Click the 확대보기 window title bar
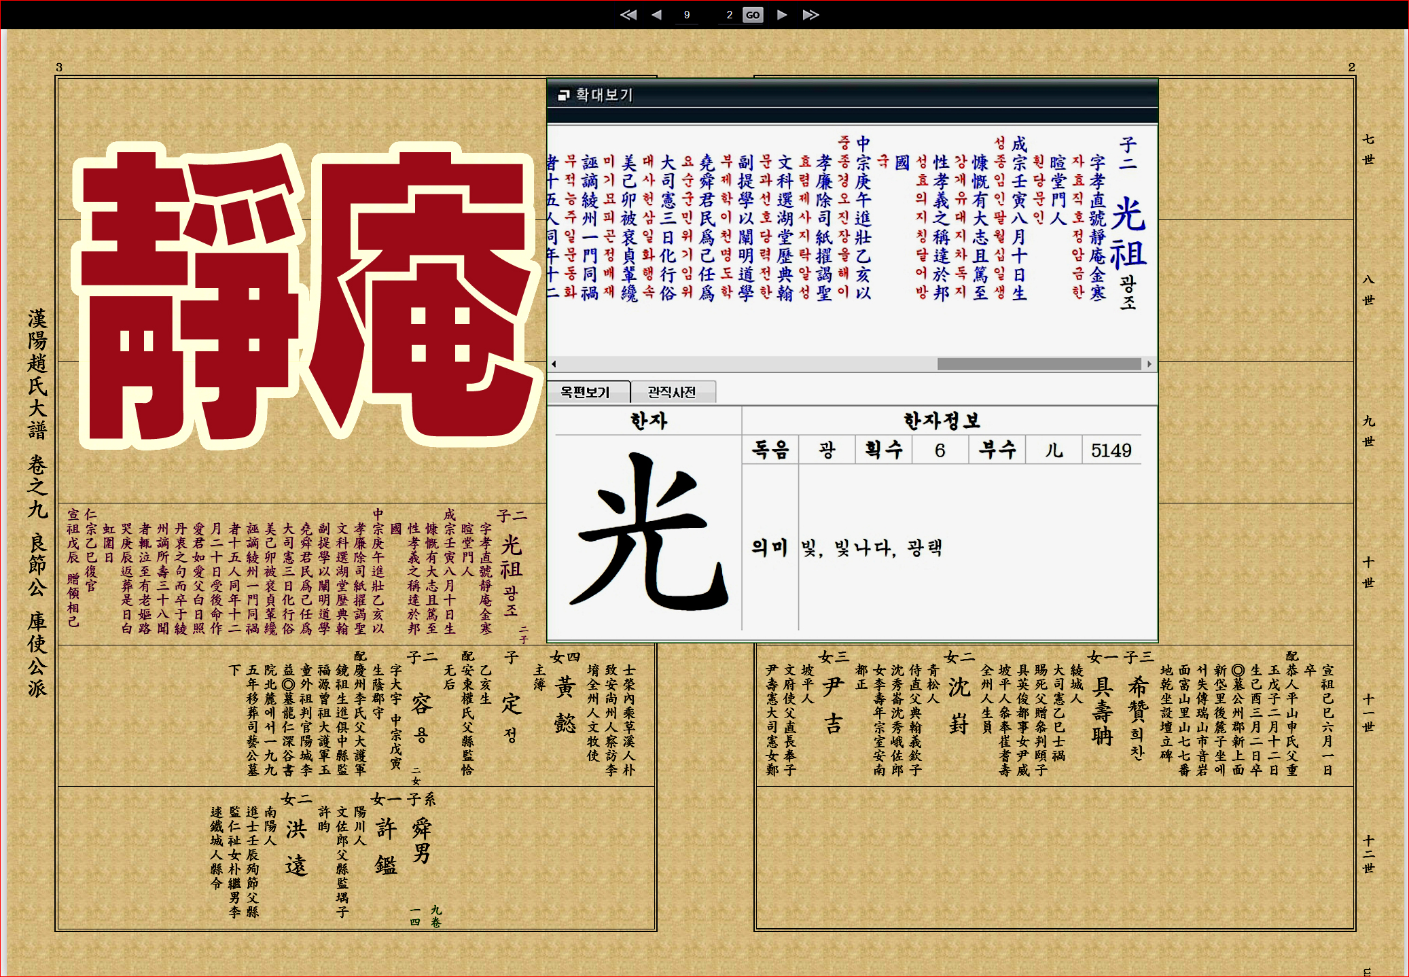The height and width of the screenshot is (977, 1409). 852,94
